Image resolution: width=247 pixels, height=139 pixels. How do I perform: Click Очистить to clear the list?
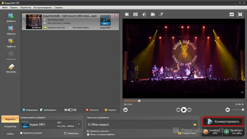tap(92, 110)
